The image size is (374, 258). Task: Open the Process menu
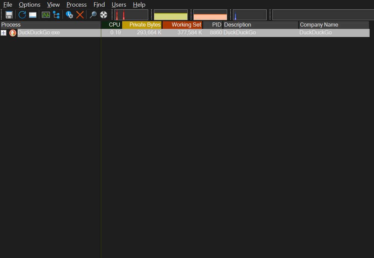pos(77,4)
